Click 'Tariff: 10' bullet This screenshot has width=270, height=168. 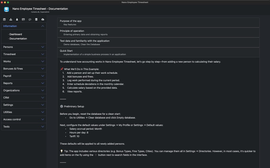click(74, 136)
